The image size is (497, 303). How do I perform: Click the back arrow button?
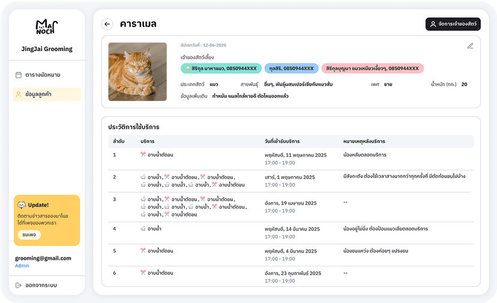pyautogui.click(x=107, y=24)
